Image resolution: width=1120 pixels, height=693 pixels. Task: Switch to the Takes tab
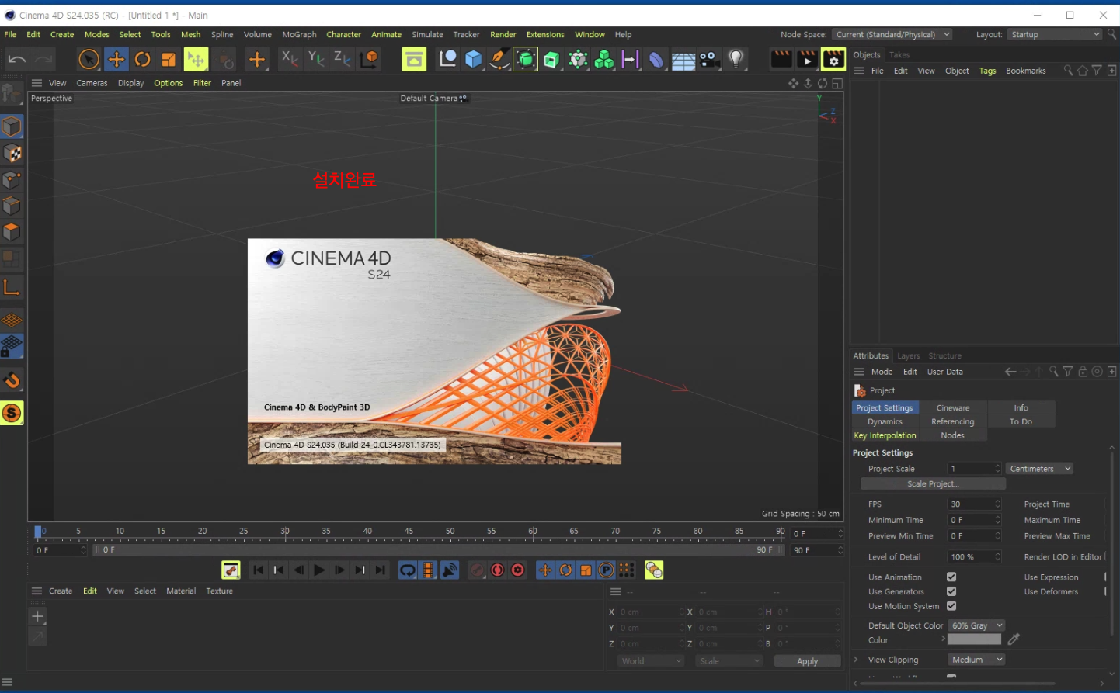coord(899,55)
